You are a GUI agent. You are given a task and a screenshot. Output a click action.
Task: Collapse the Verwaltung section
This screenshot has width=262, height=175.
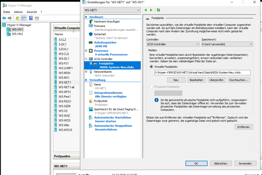click(86, 80)
